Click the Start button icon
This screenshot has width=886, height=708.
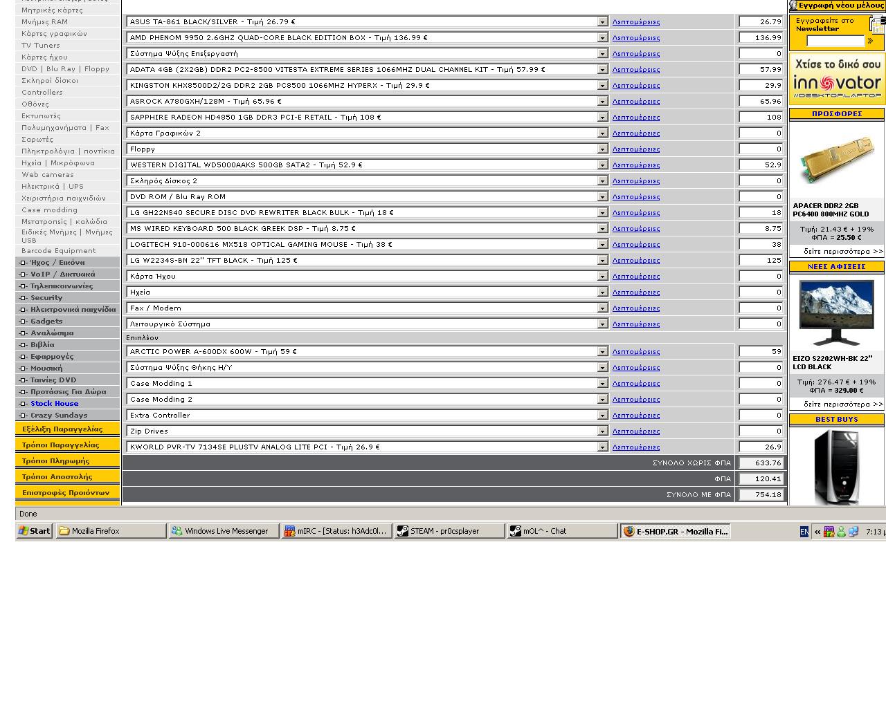click(x=24, y=531)
